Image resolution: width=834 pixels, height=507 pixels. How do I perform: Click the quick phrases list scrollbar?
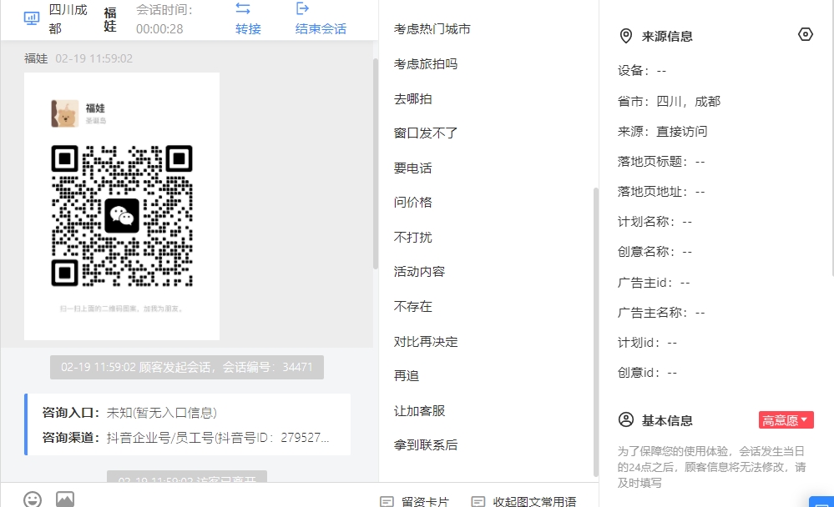click(x=596, y=332)
